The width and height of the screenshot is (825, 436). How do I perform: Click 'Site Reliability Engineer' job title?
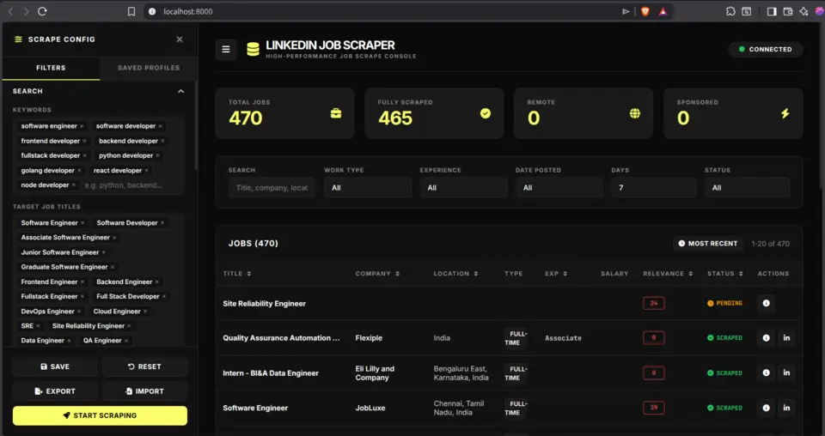pos(264,304)
